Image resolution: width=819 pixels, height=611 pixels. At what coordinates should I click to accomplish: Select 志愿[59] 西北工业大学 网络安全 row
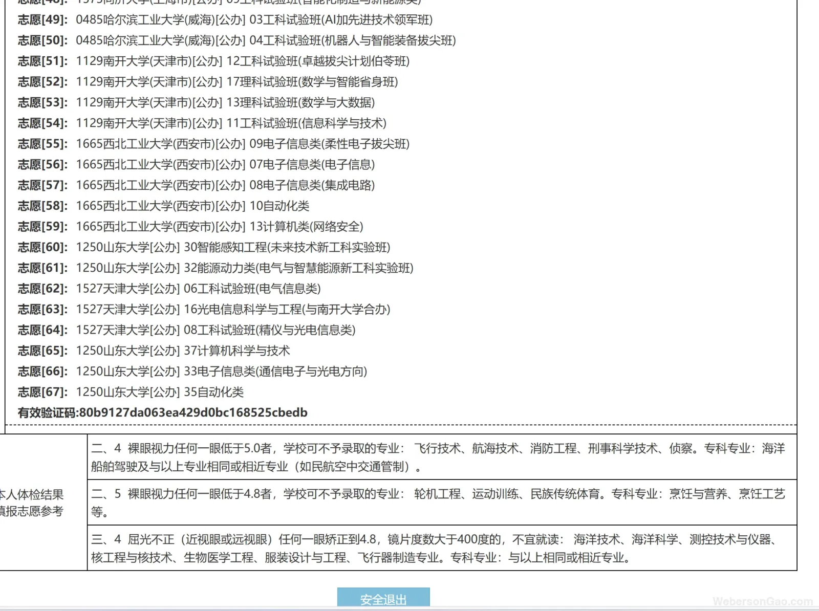coord(190,227)
